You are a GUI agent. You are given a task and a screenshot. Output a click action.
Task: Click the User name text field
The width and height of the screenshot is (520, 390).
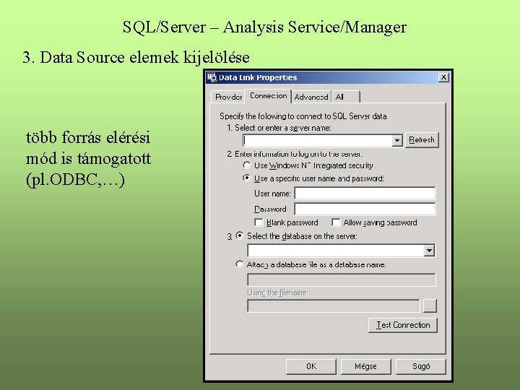365,193
